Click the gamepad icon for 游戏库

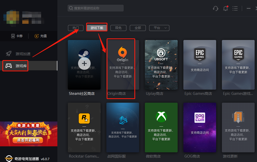pyautogui.click(x=9, y=66)
